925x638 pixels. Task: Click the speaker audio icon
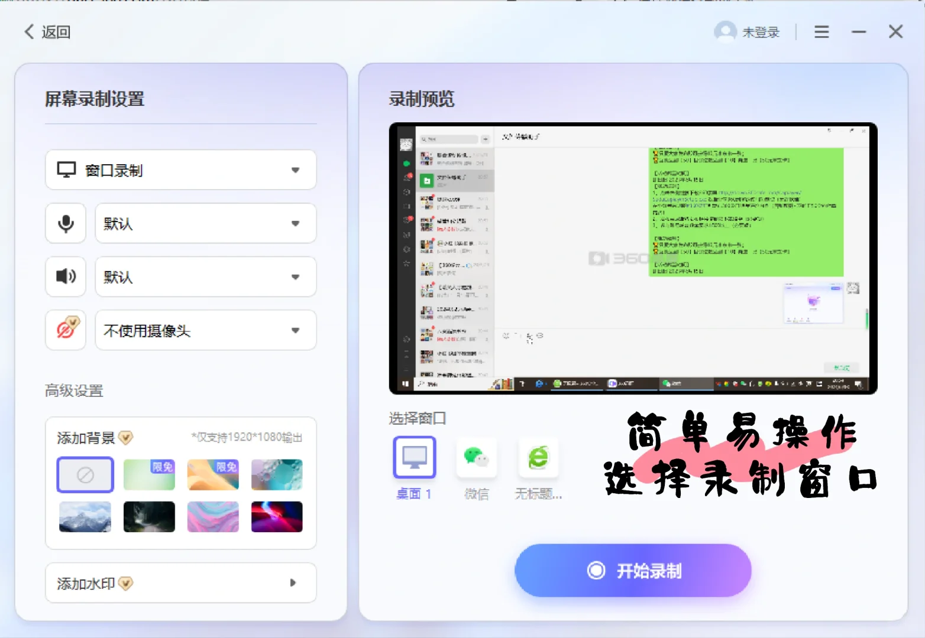65,276
